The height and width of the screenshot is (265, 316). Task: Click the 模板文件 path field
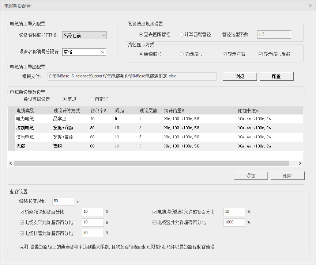point(132,76)
